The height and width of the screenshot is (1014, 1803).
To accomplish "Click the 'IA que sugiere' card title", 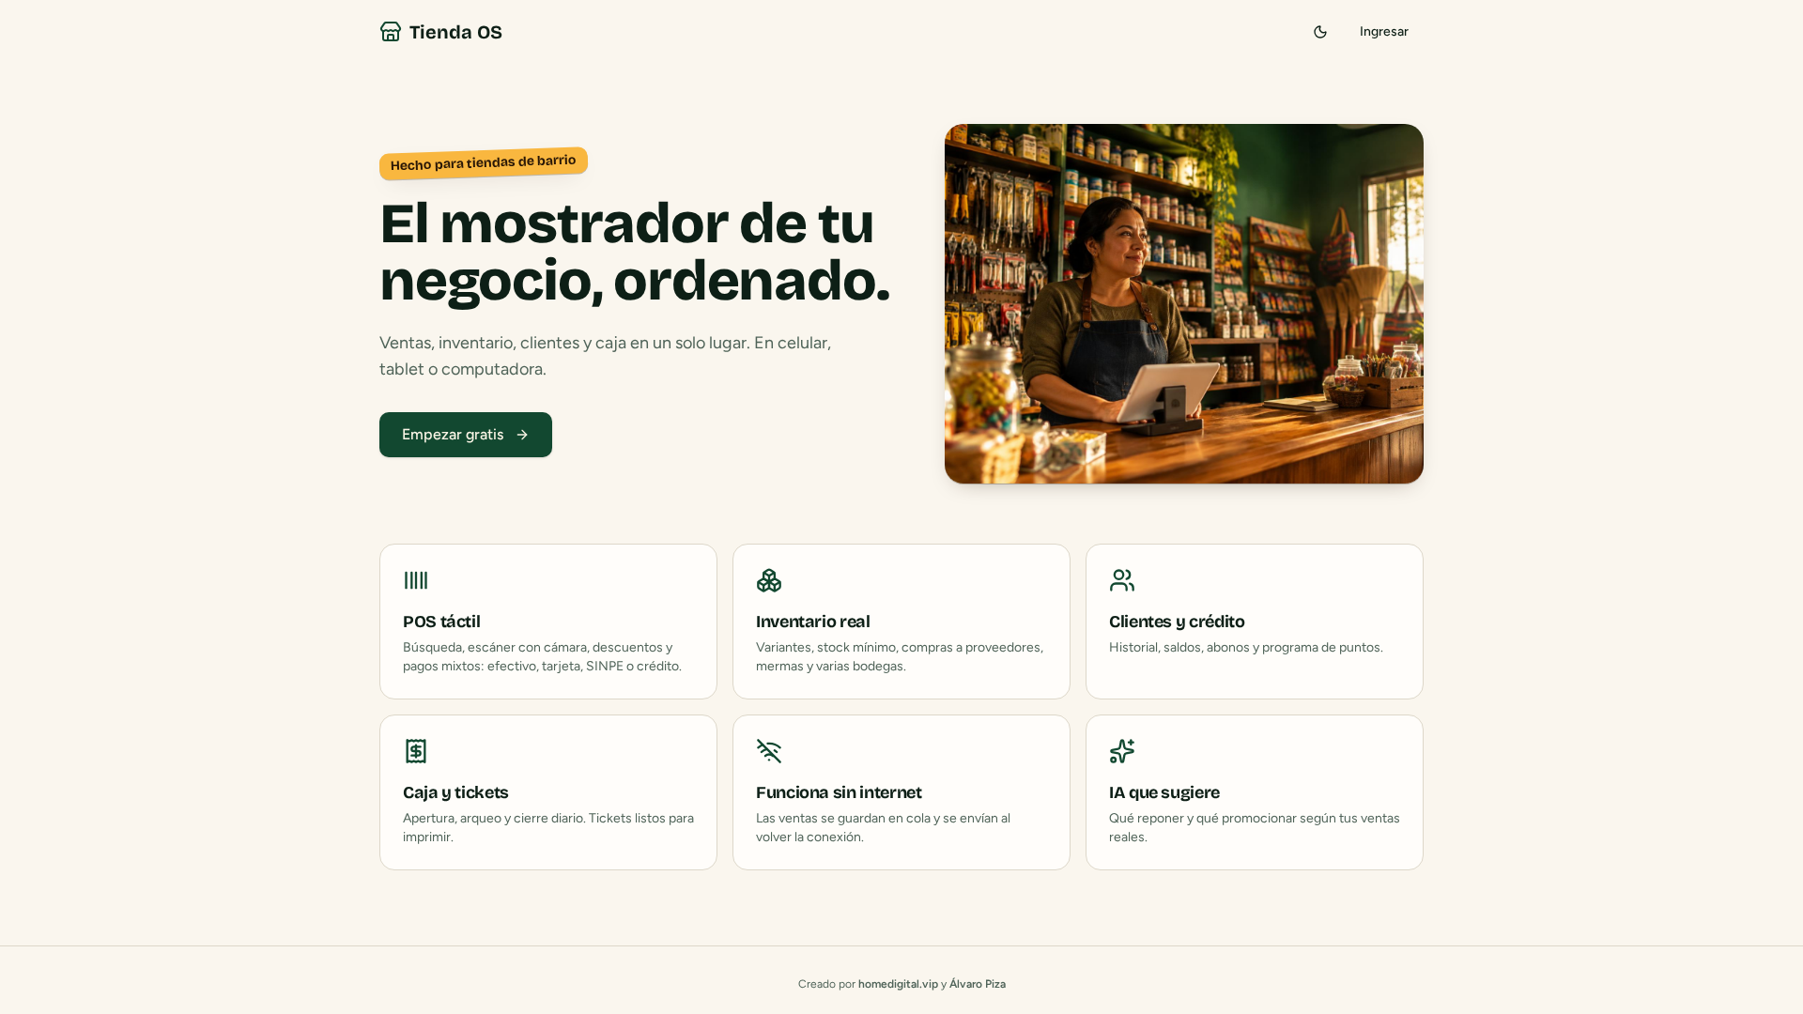I will click(x=1164, y=792).
